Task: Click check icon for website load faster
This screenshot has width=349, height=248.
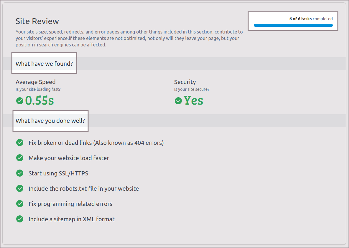Action: [x=20, y=158]
